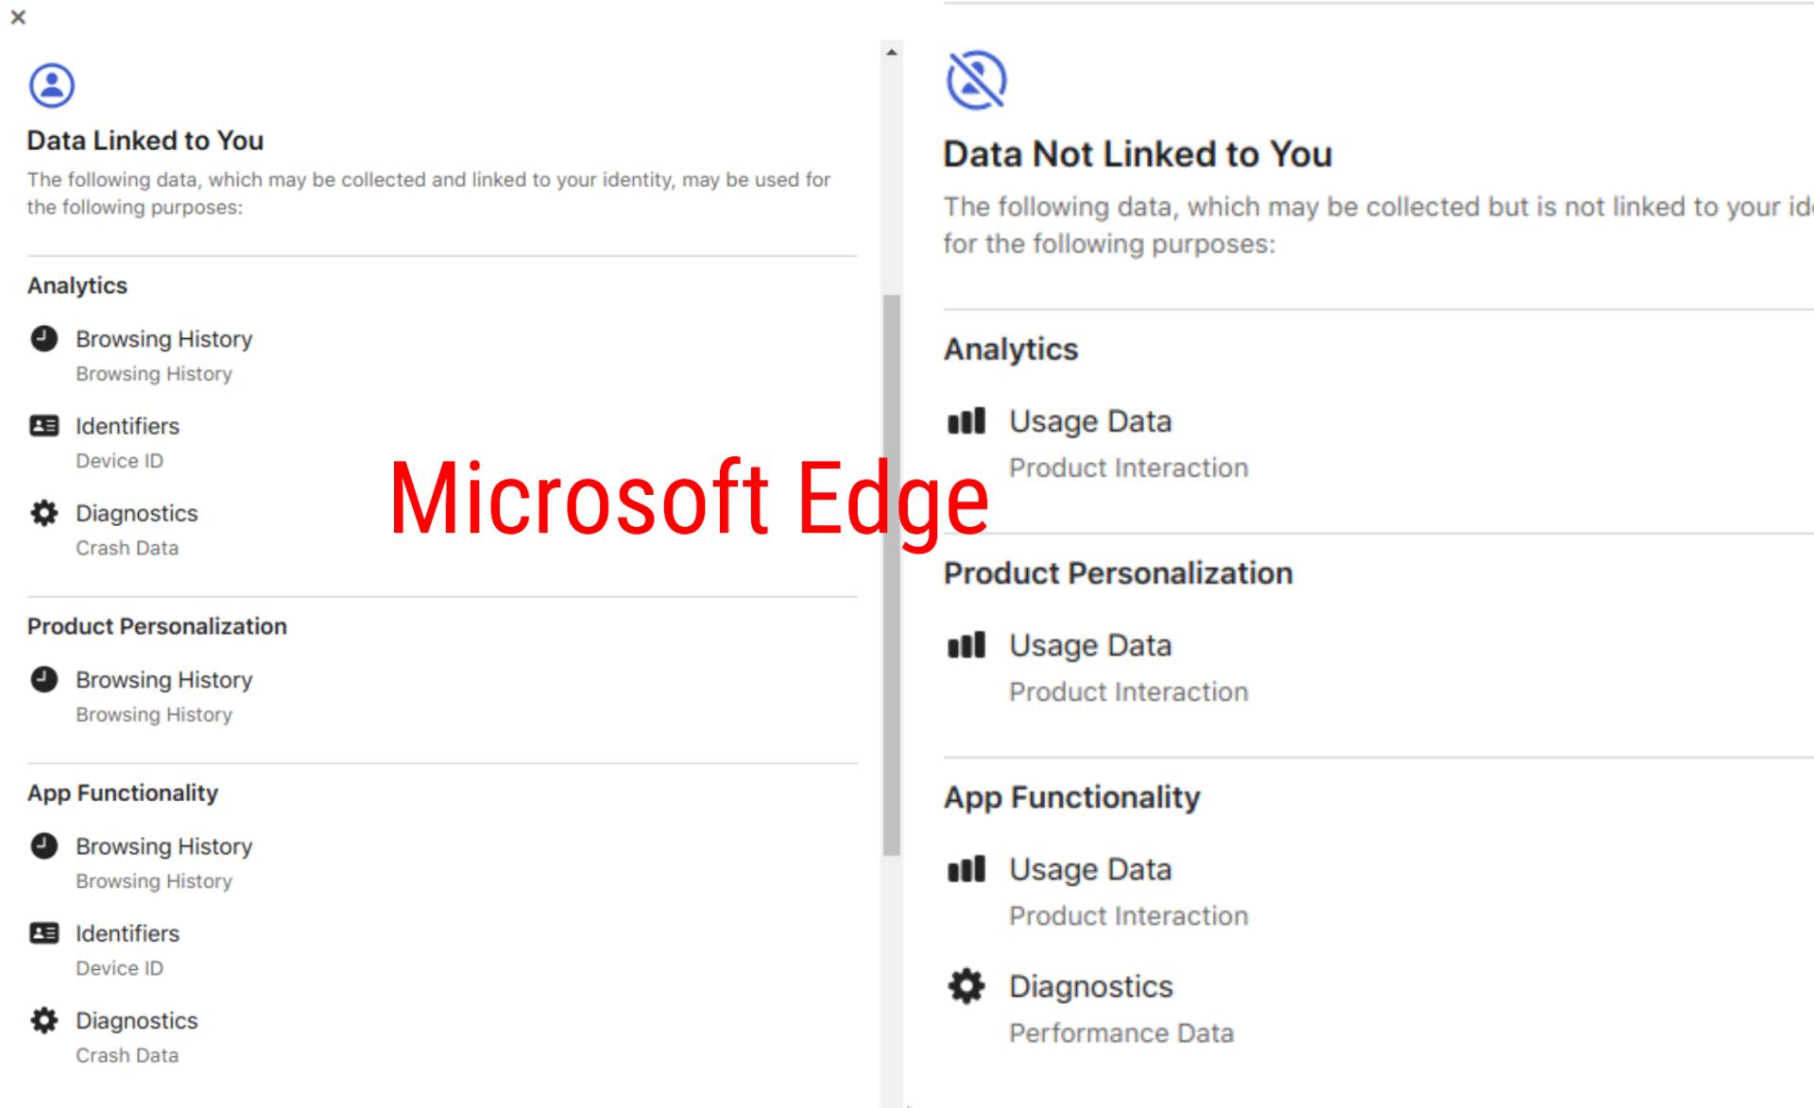Click the crossed-out person icon above Data Not Linked to You

pos(975,80)
